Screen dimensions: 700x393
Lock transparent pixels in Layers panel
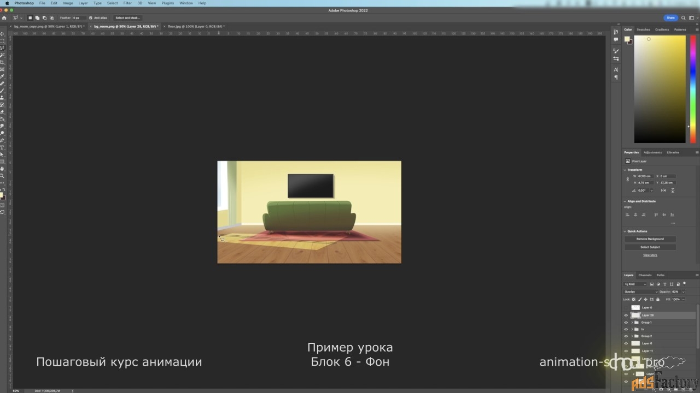(x=634, y=299)
